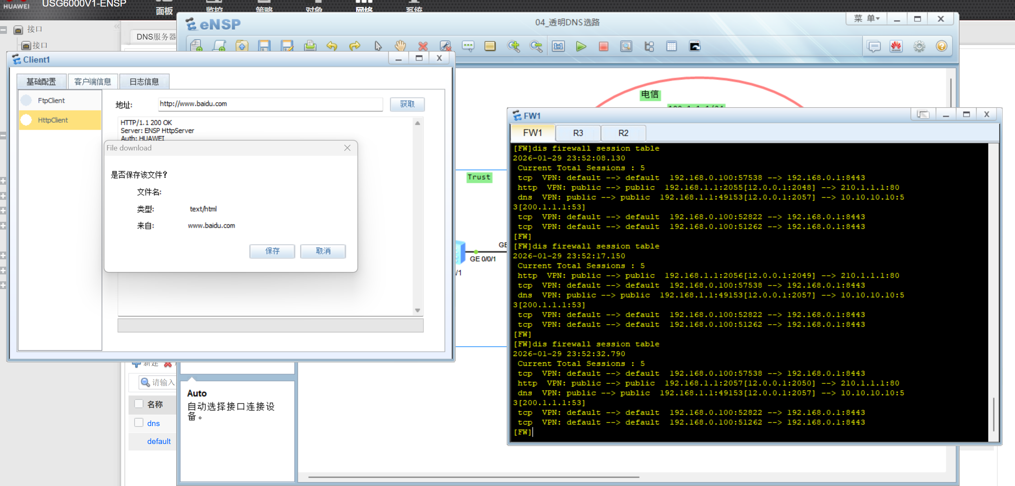Screen dimensions: 1015x486
Task: Select the hand drag tool
Action: pos(400,46)
